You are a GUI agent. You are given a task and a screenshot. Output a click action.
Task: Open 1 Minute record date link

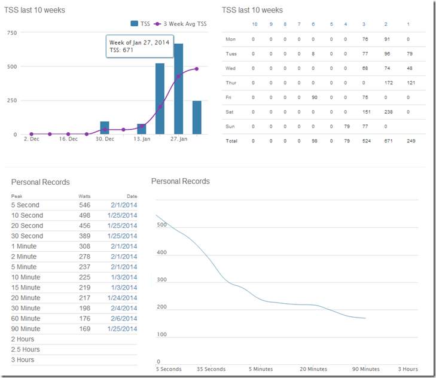[x=124, y=246]
